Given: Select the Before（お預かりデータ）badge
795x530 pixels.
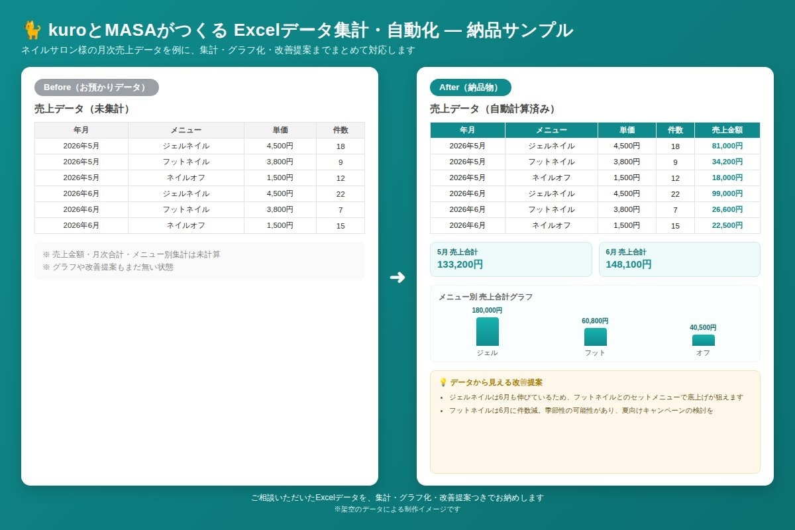Looking at the screenshot, I should tap(97, 87).
